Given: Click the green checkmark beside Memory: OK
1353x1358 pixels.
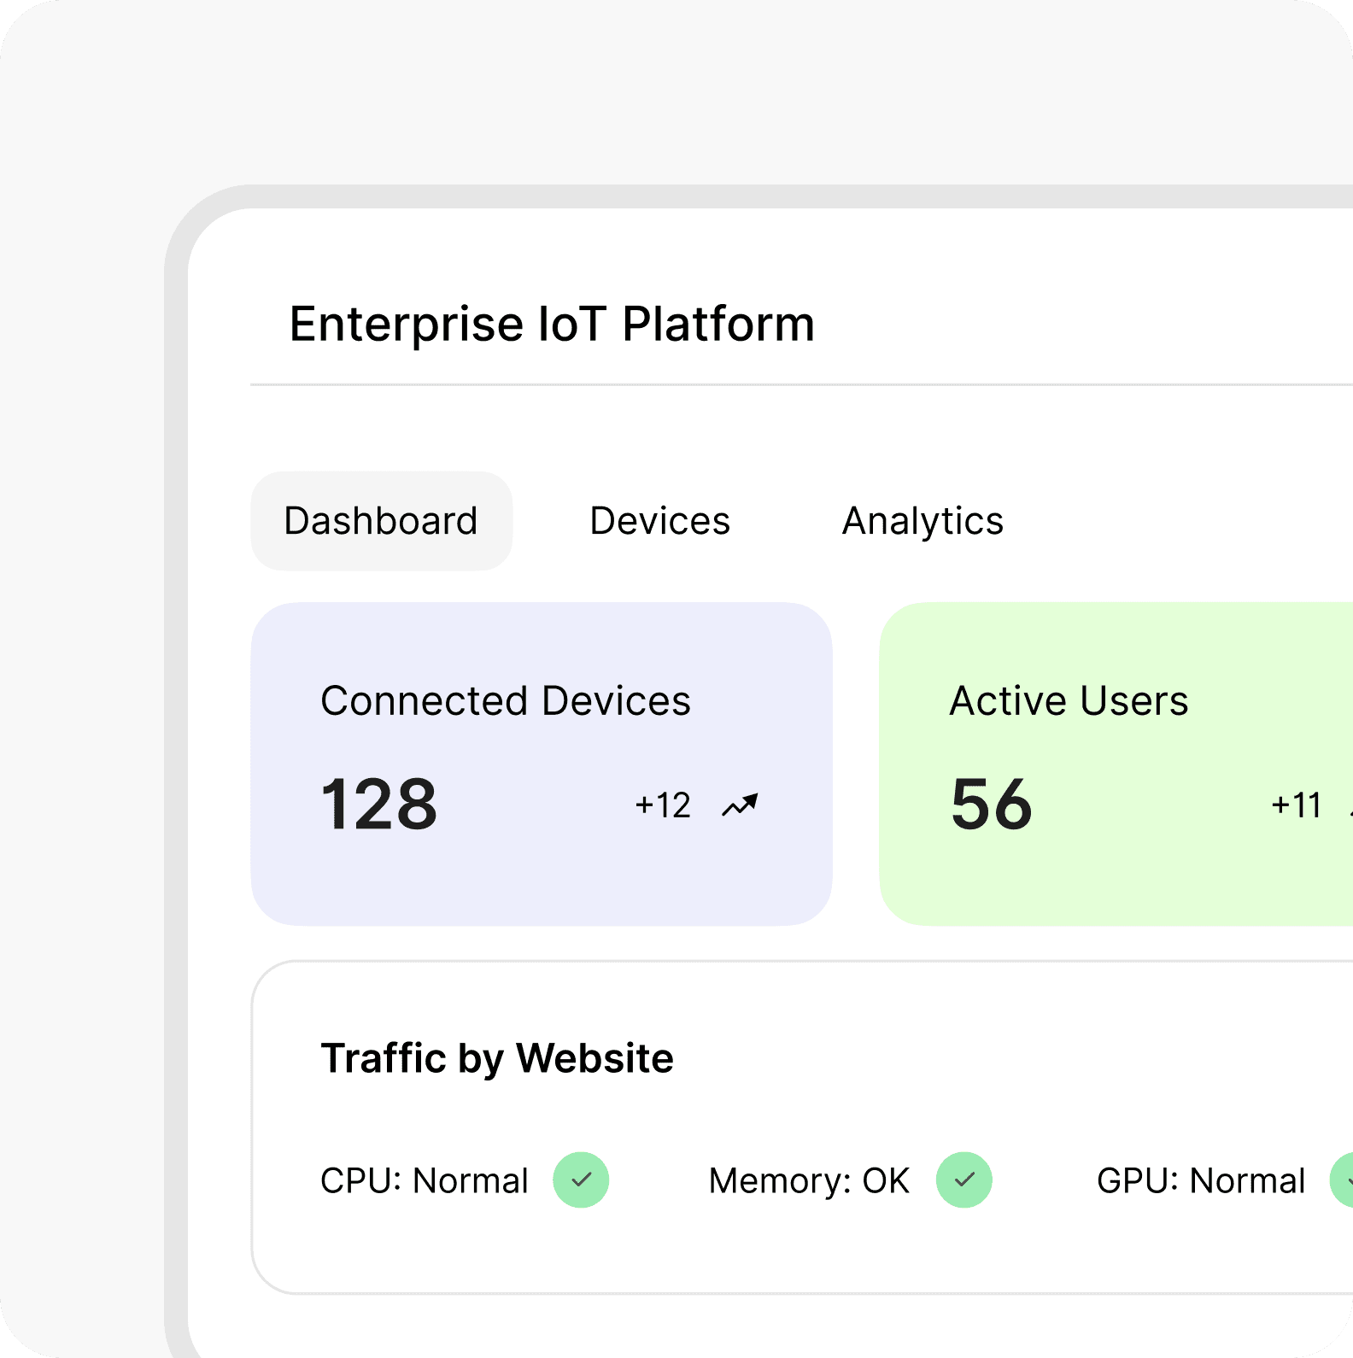Looking at the screenshot, I should [x=963, y=1180].
